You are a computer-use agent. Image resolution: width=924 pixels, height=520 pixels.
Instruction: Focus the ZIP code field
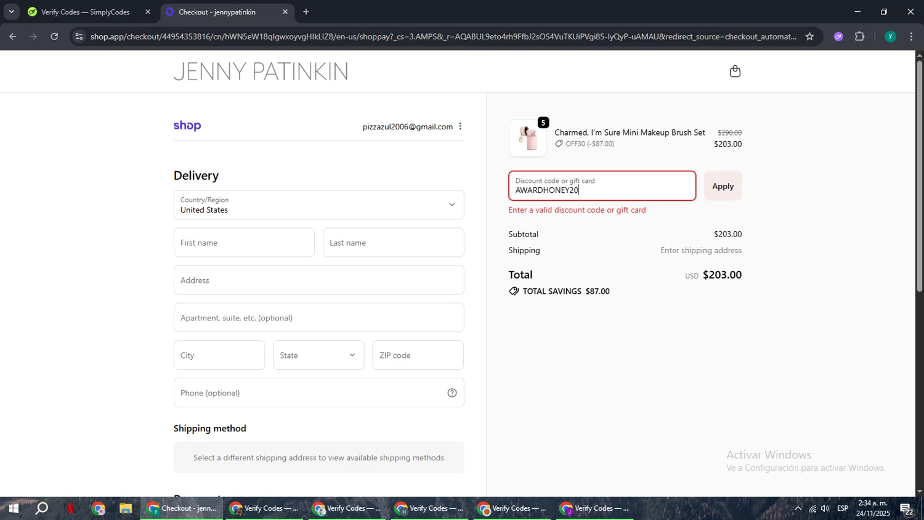coord(418,355)
